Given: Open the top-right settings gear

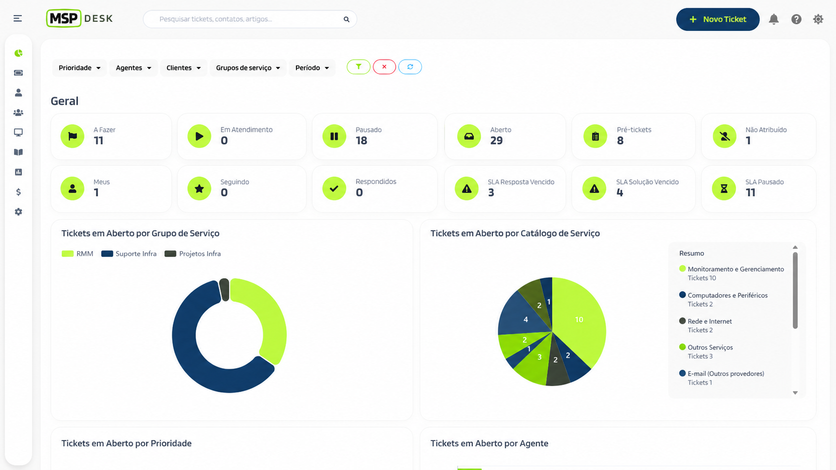Looking at the screenshot, I should [818, 19].
